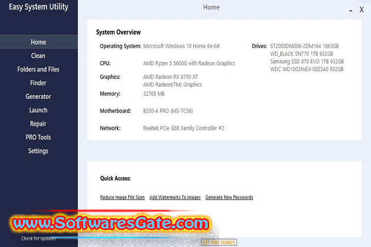Click the WDC WD1002FAEX drive entry
The width and height of the screenshot is (371, 247).
[x=307, y=69]
